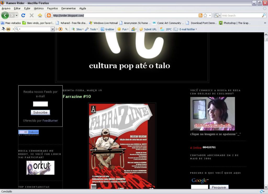
Task: Click the Farrazine magazine cover image
Action: 122,146
